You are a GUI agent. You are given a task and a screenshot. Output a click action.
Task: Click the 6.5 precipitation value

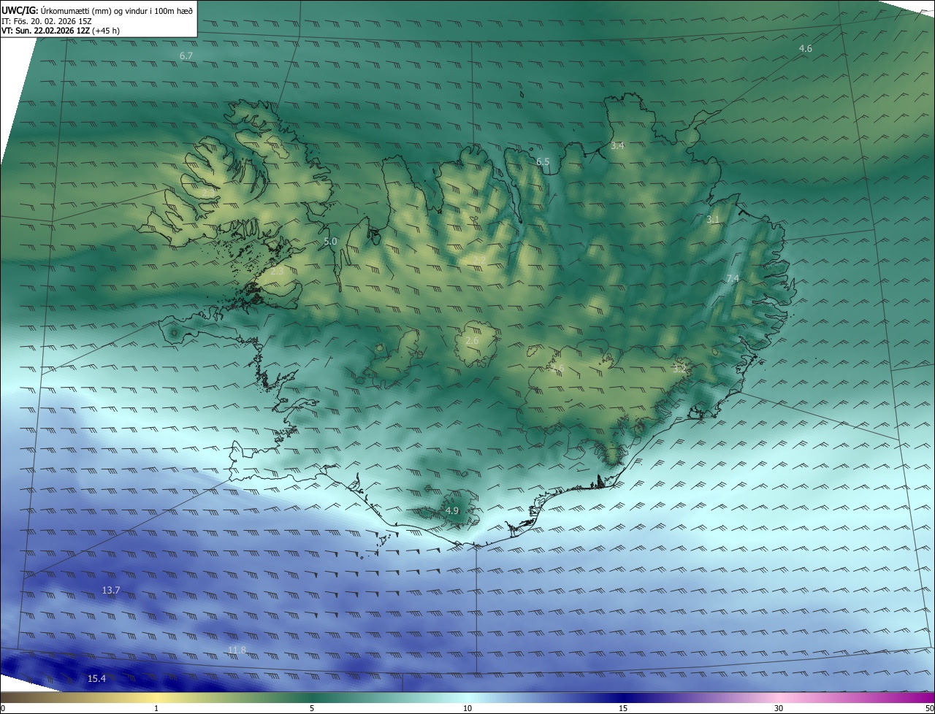tap(543, 162)
